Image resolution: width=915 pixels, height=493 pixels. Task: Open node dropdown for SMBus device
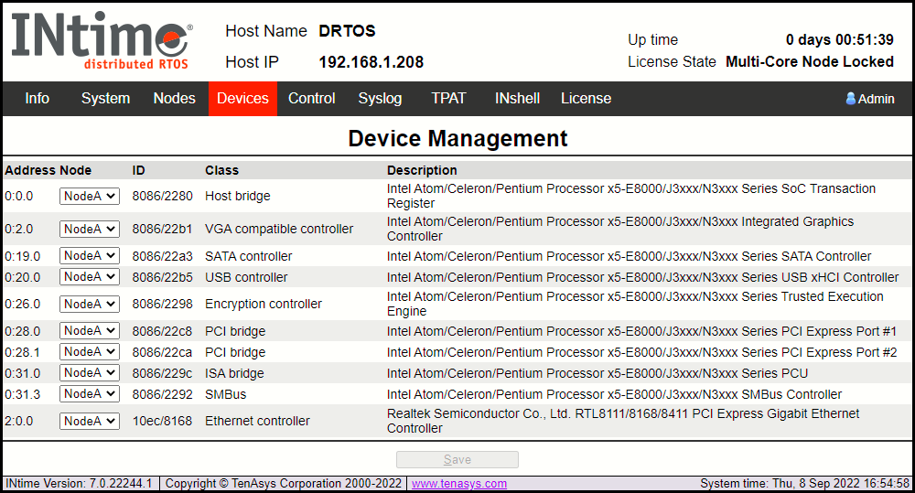point(90,394)
